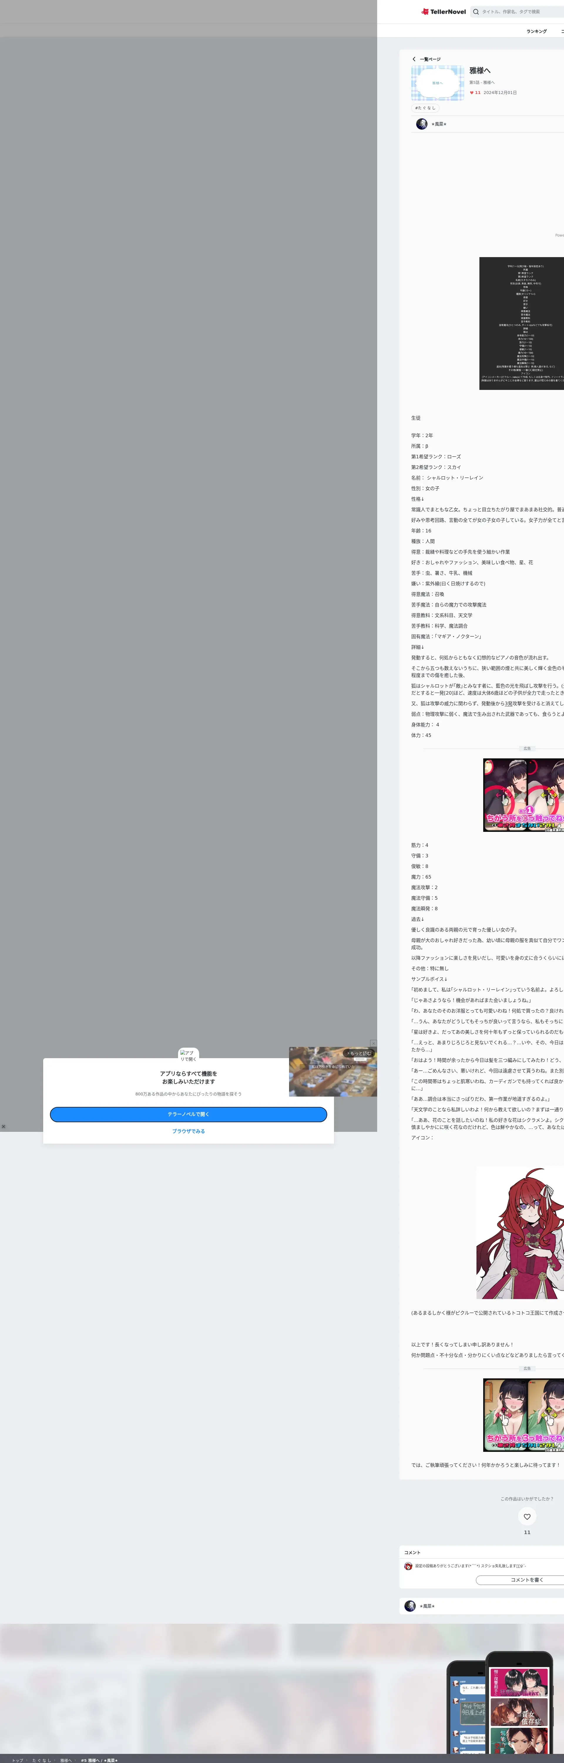Click the TellerNovel logo icon

[425, 12]
